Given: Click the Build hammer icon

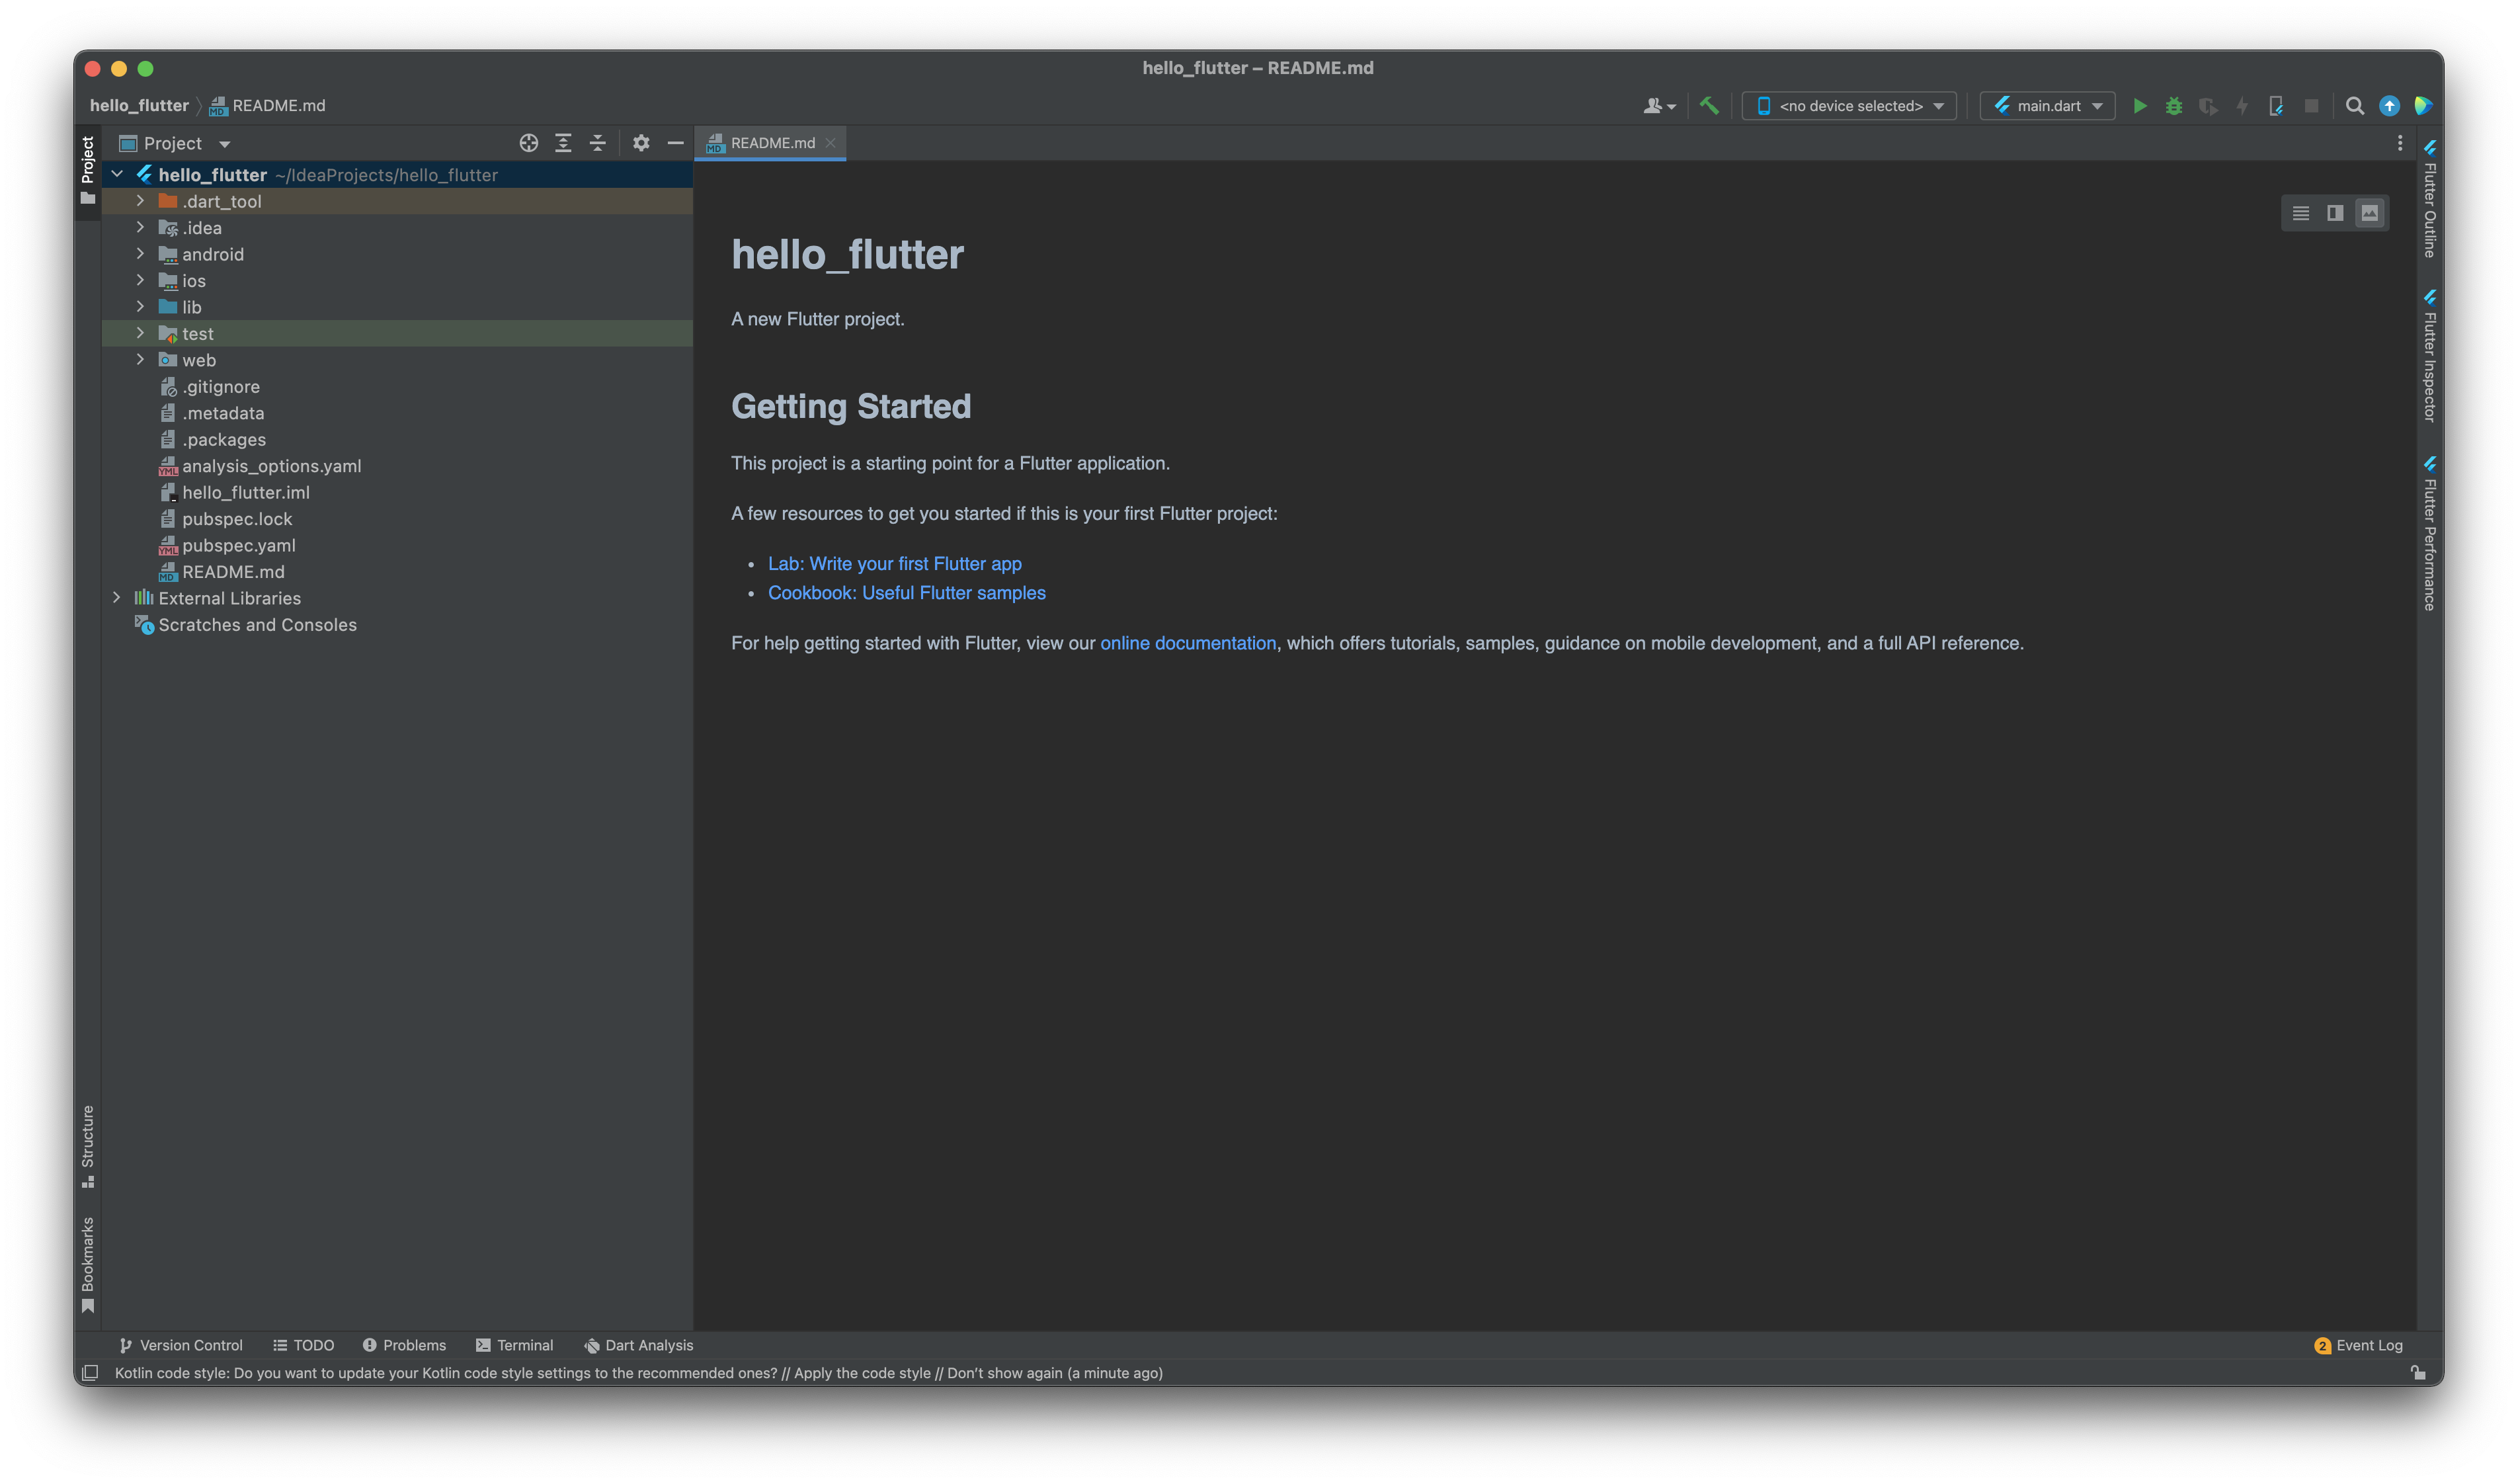Looking at the screenshot, I should [1709, 106].
